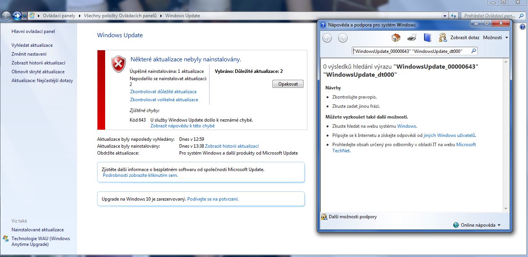Click red error shield icon
This screenshot has width=528, height=257.
pos(118,64)
